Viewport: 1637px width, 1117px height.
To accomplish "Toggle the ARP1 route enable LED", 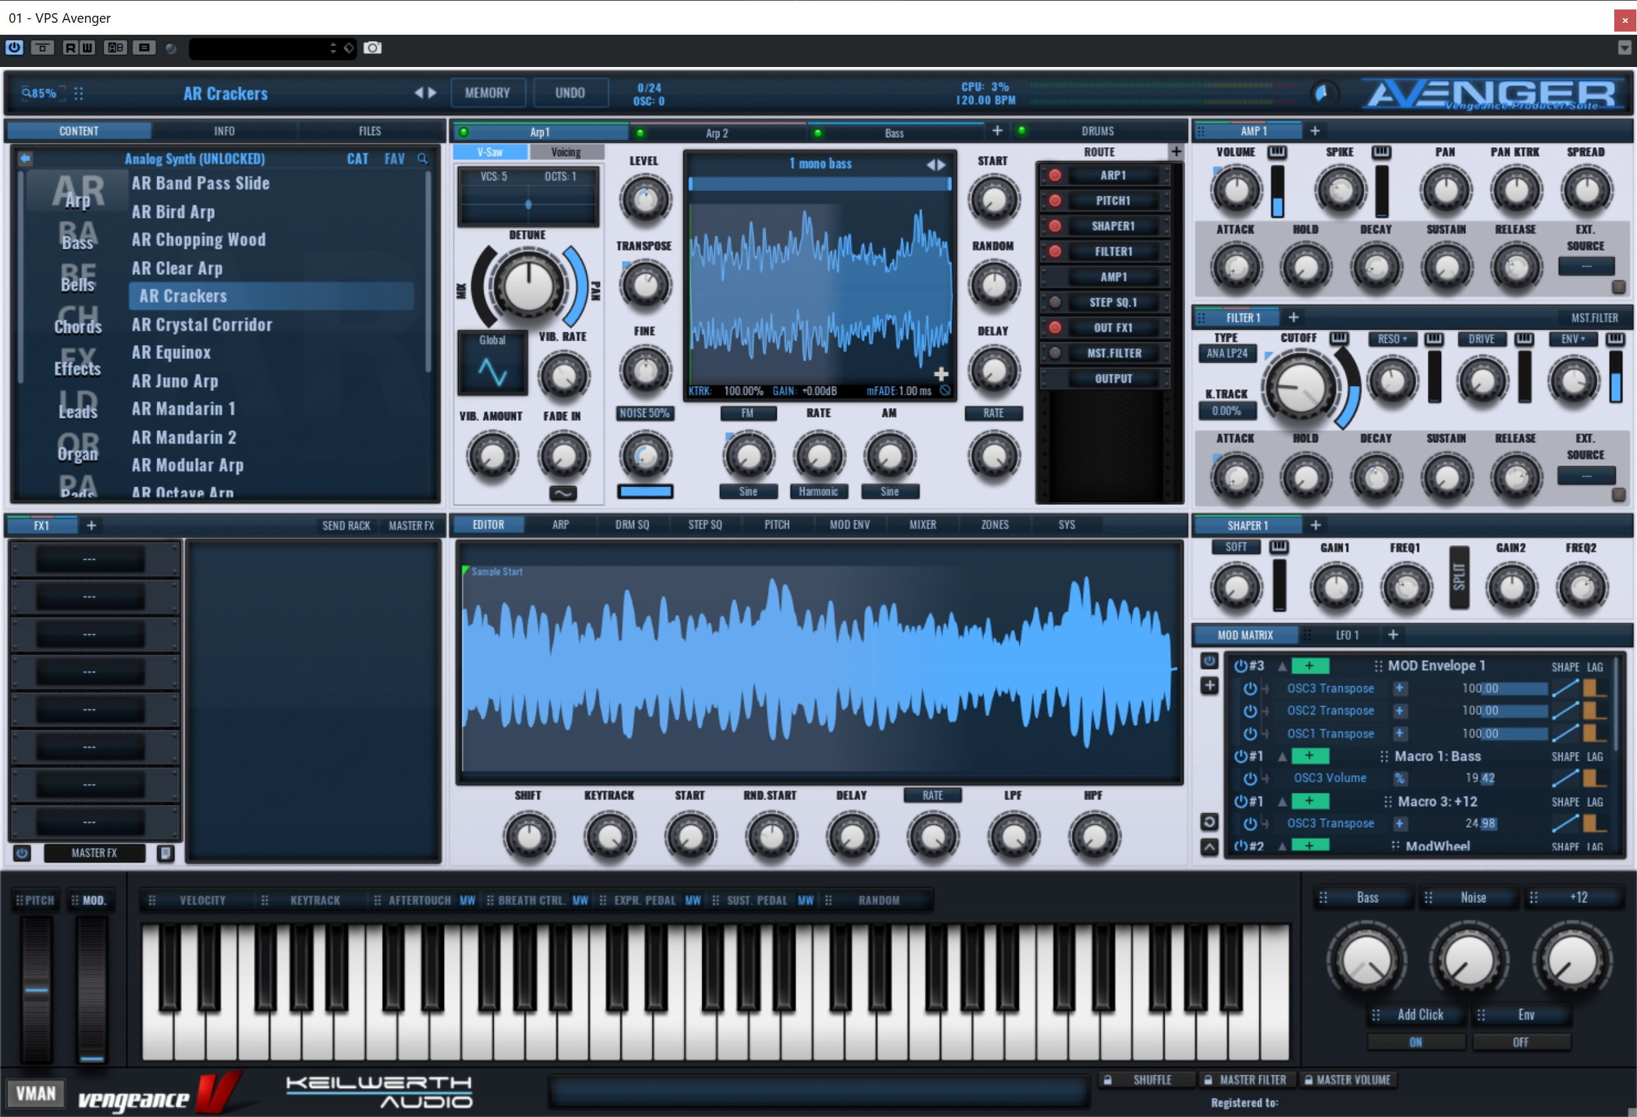I will pos(1055,176).
